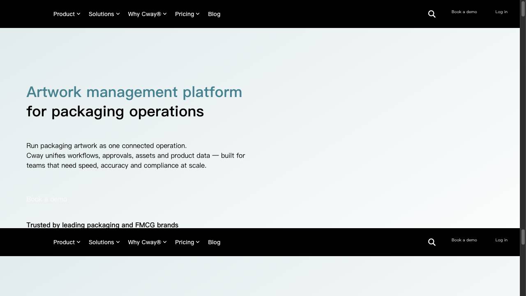Click Book a demo in the upper navigation bar

tap(464, 12)
